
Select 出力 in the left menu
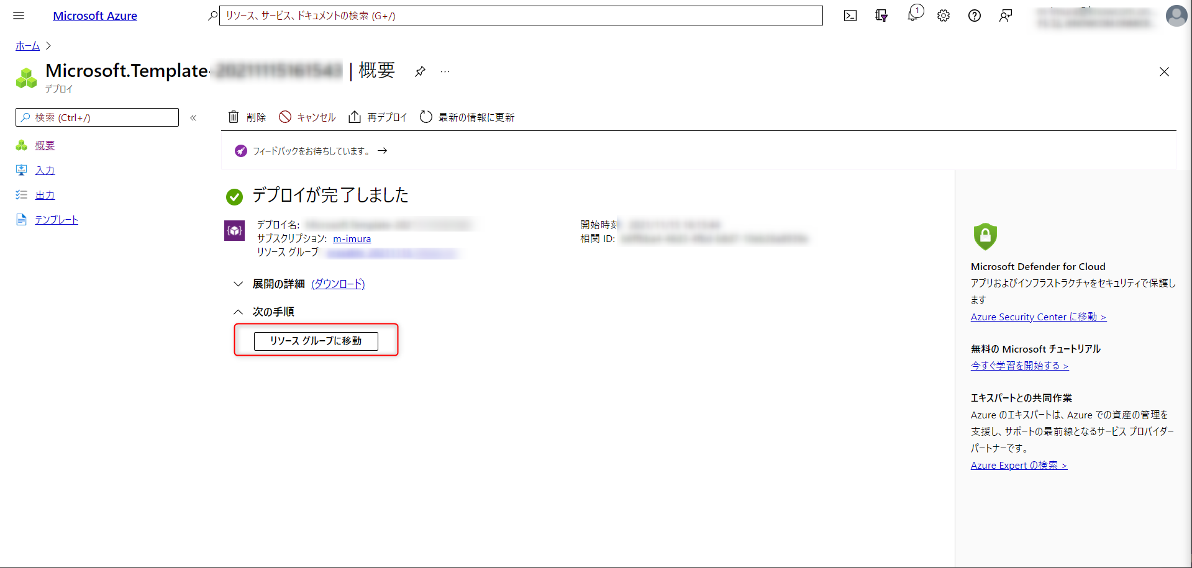pyautogui.click(x=45, y=195)
